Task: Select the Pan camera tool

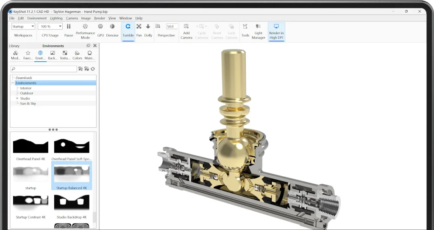Action: pyautogui.click(x=139, y=27)
